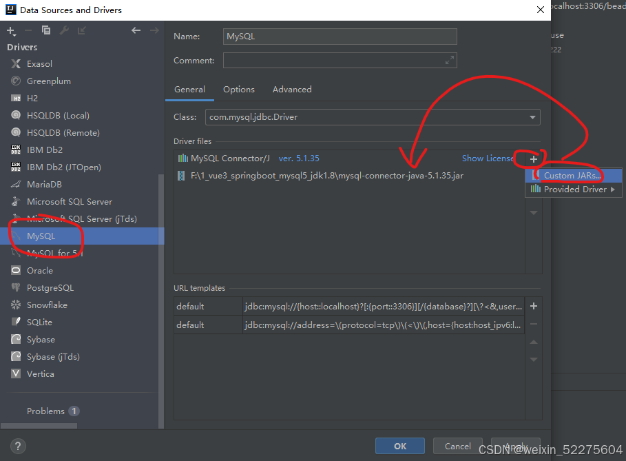The image size is (626, 461).
Task: Click the Name input field
Action: 340,37
